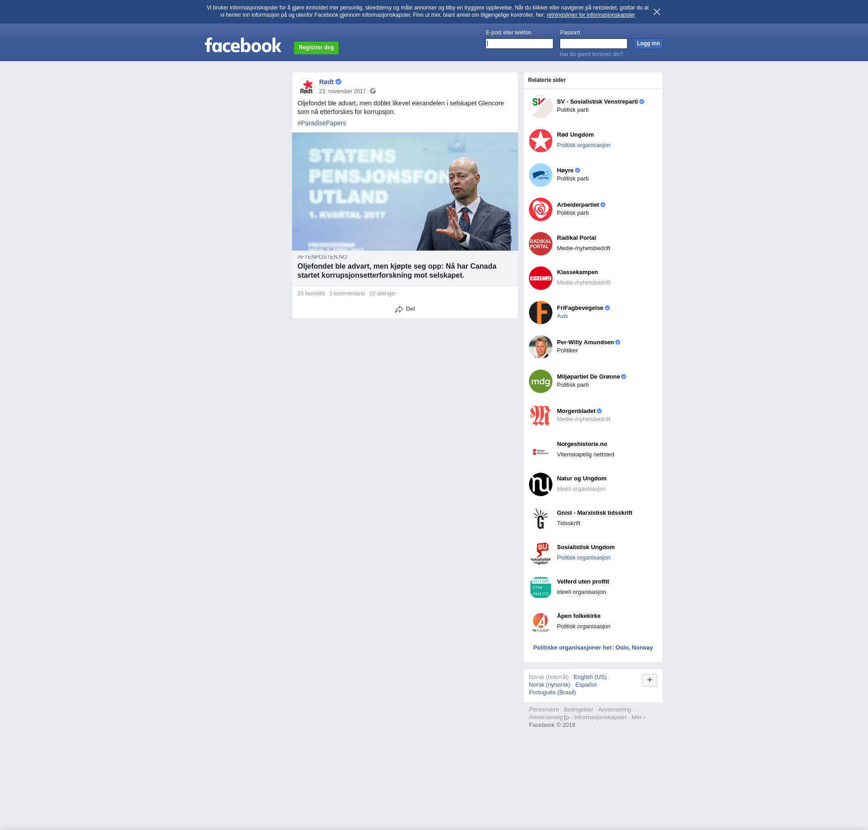Open the Rødt page name link

click(326, 82)
